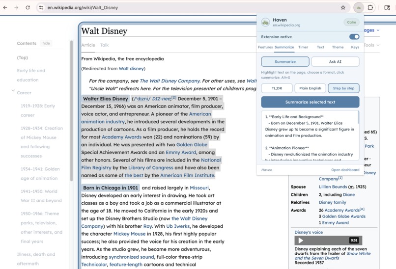
Task: Open Diane link in Children row
Action: pos(349,194)
